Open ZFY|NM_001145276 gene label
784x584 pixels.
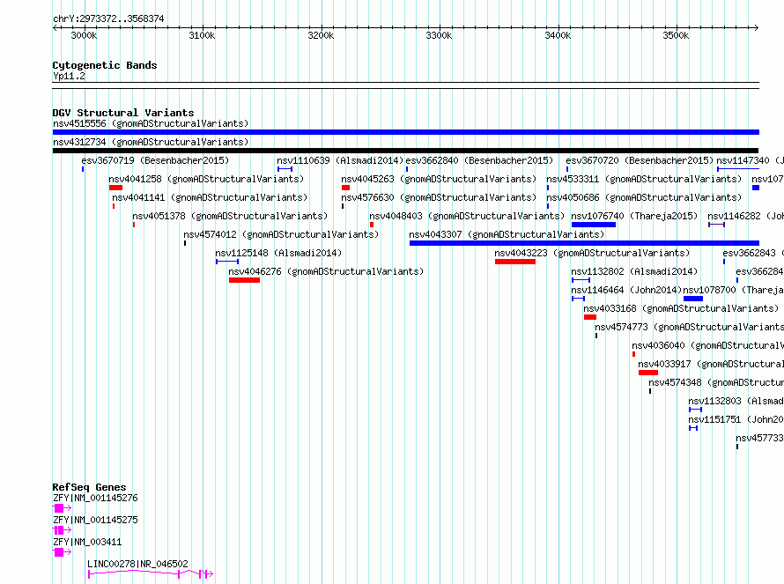click(x=95, y=498)
